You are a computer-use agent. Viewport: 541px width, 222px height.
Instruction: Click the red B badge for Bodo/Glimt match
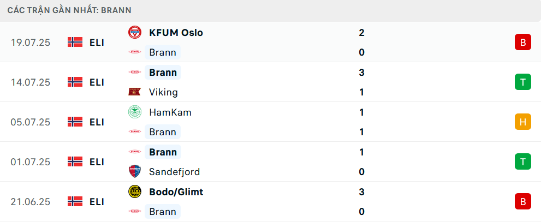tap(523, 201)
